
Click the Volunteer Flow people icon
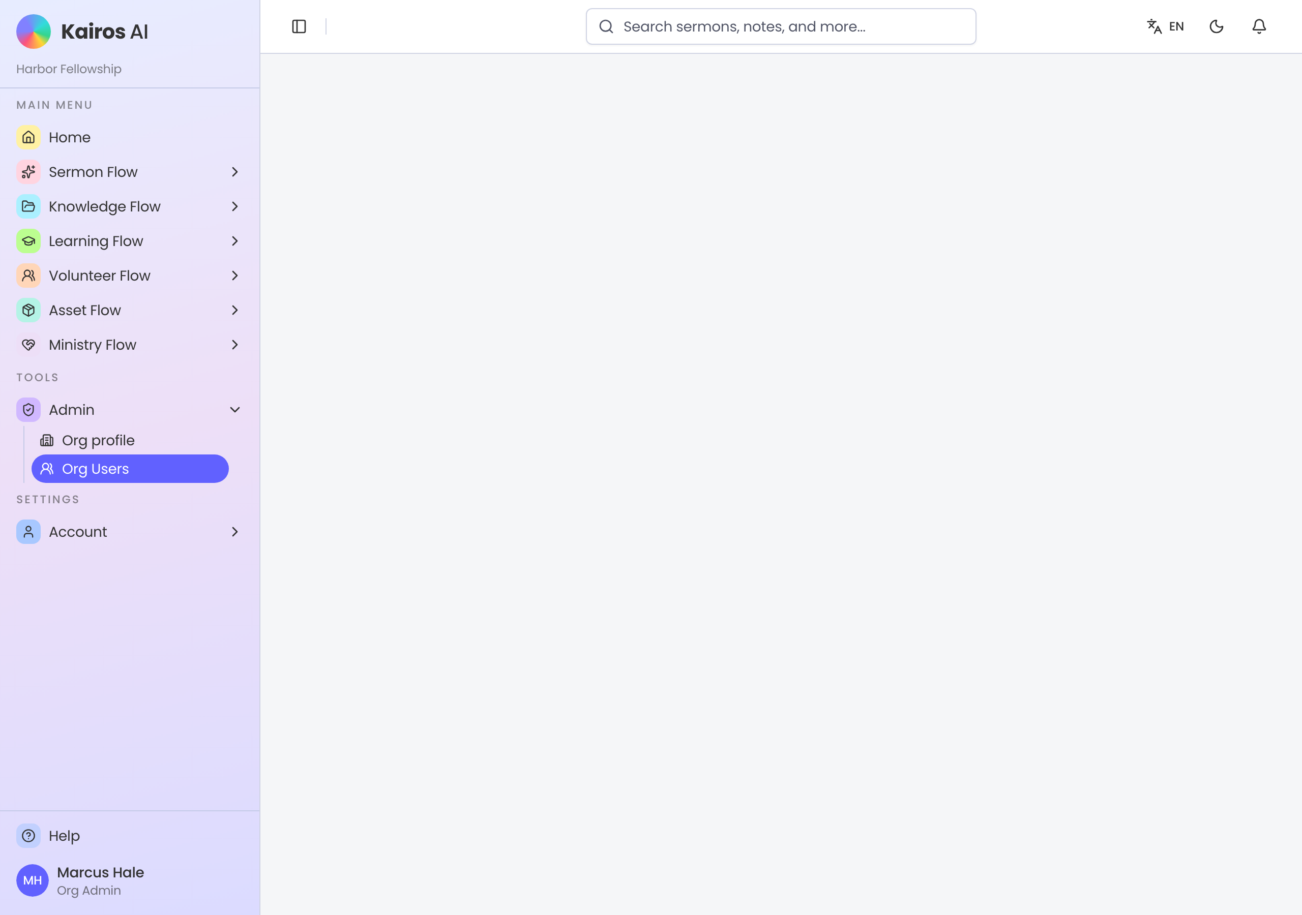[28, 276]
